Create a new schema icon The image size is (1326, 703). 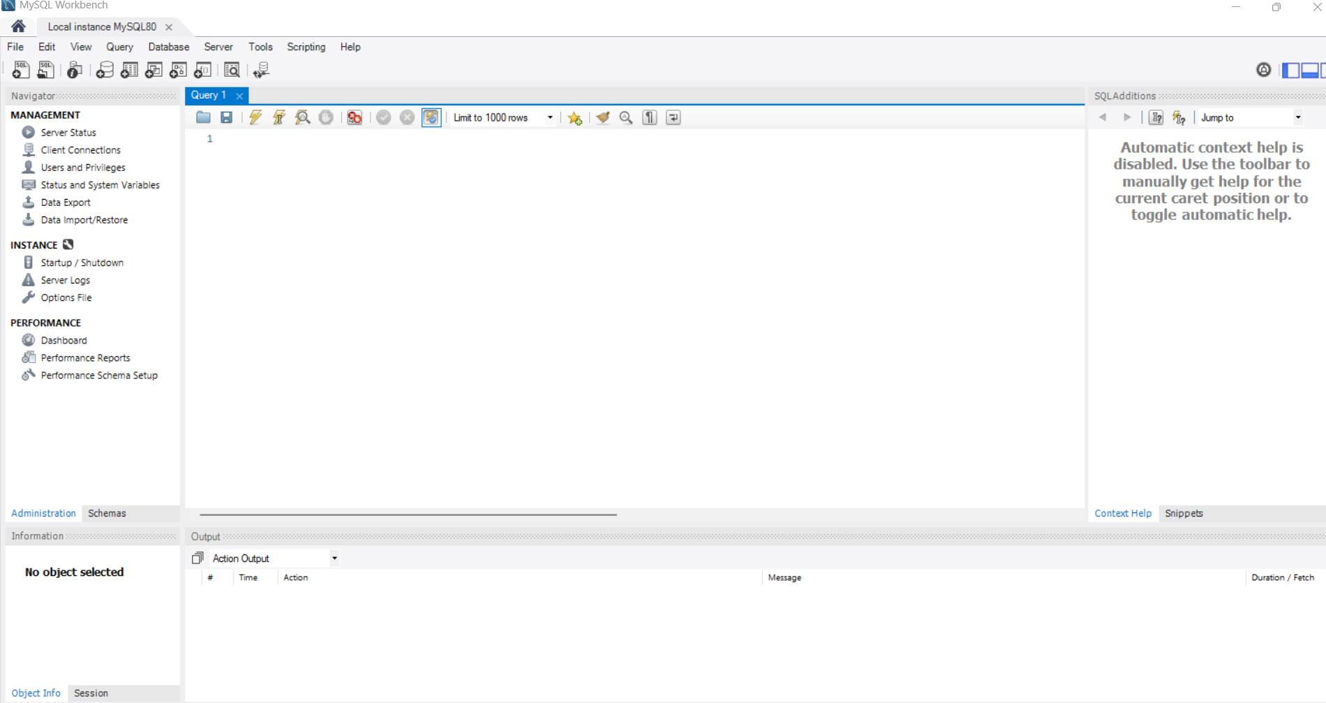coord(105,70)
